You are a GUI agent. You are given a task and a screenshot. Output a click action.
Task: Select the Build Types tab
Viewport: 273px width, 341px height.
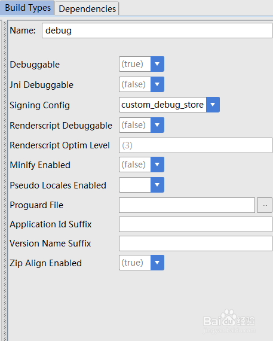[27, 8]
